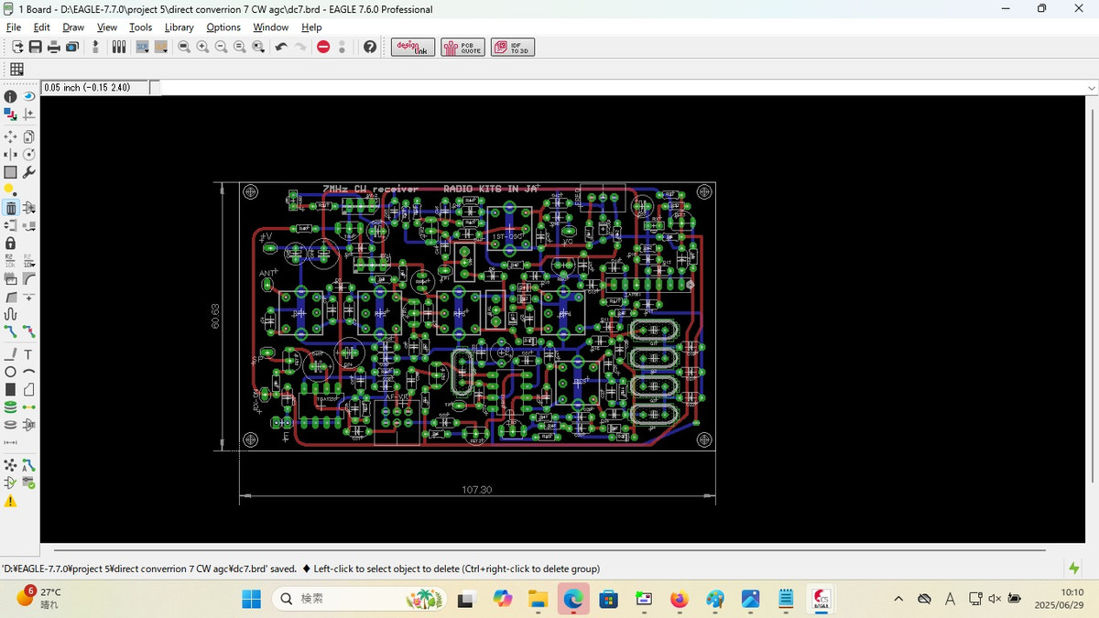Select the Polygon tool

[29, 389]
